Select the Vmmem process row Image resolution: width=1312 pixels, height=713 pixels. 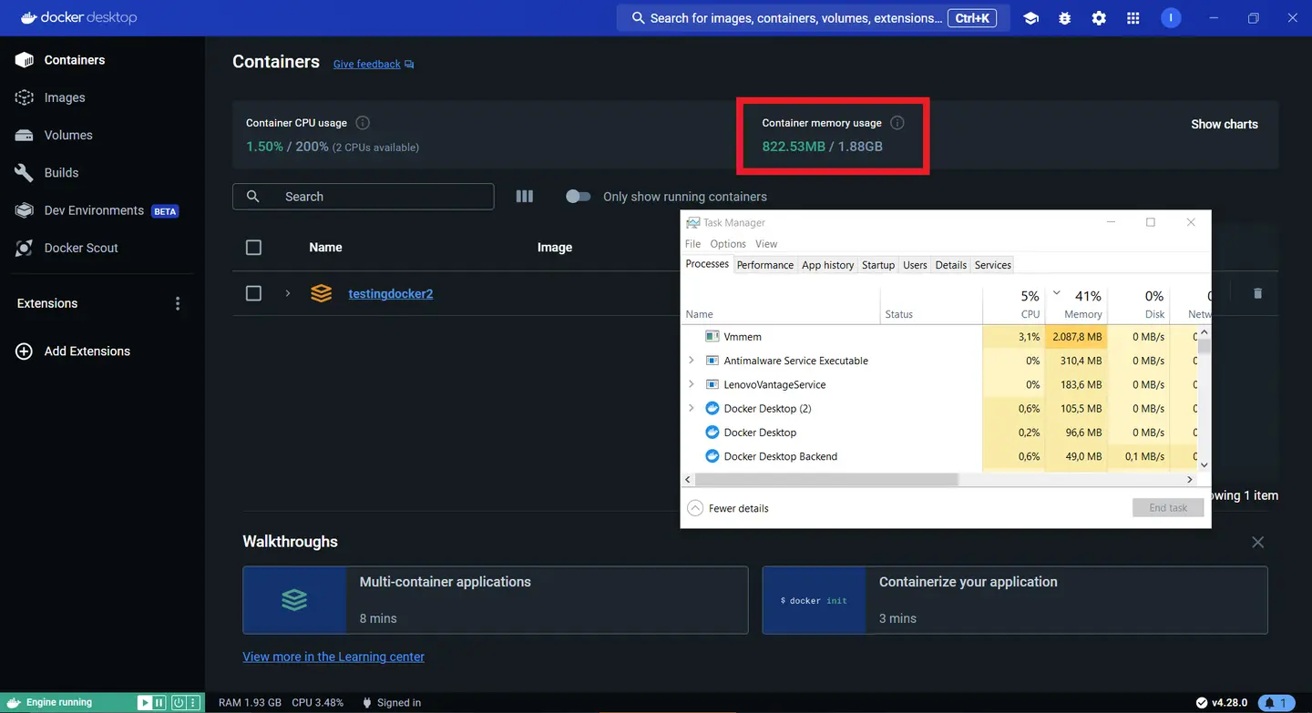(x=938, y=337)
